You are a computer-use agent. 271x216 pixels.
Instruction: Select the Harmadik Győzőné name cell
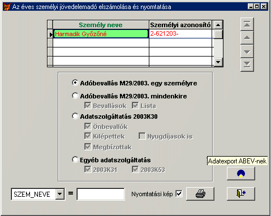101,34
